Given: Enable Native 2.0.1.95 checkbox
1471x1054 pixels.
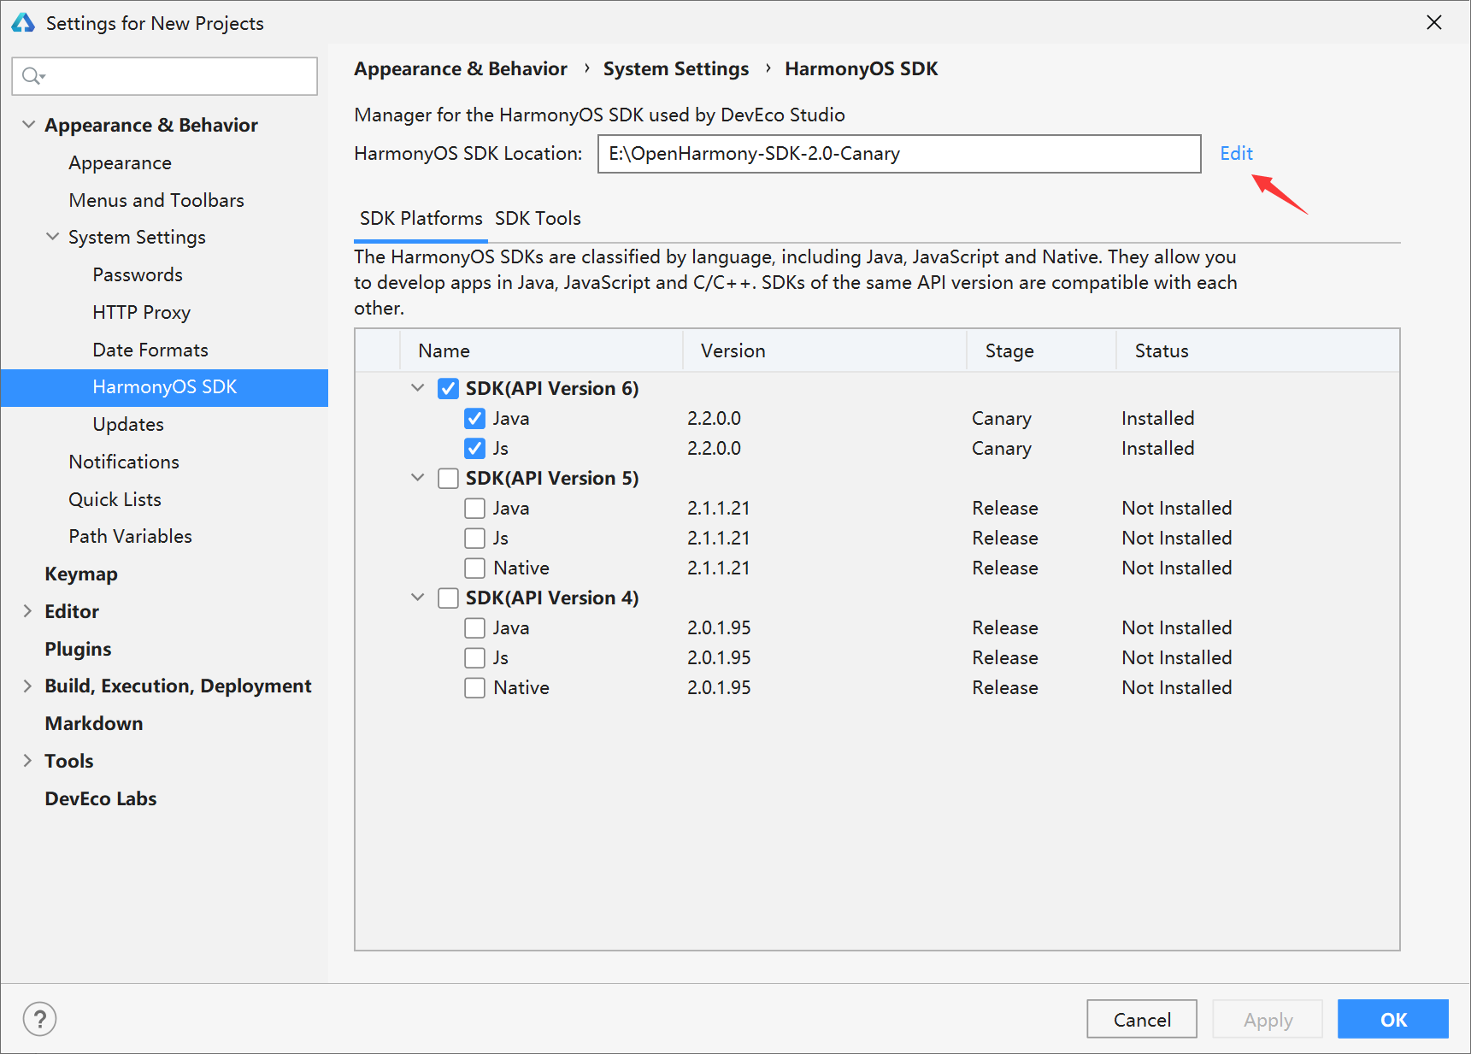Looking at the screenshot, I should (474, 688).
